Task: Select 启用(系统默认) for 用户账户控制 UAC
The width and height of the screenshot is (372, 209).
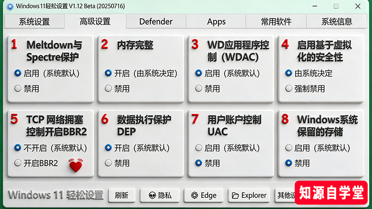Action: (x=199, y=148)
